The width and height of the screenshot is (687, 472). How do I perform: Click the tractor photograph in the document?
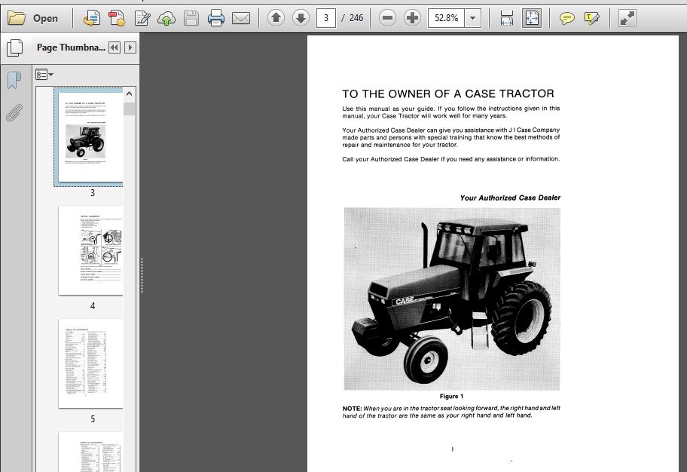(x=452, y=299)
